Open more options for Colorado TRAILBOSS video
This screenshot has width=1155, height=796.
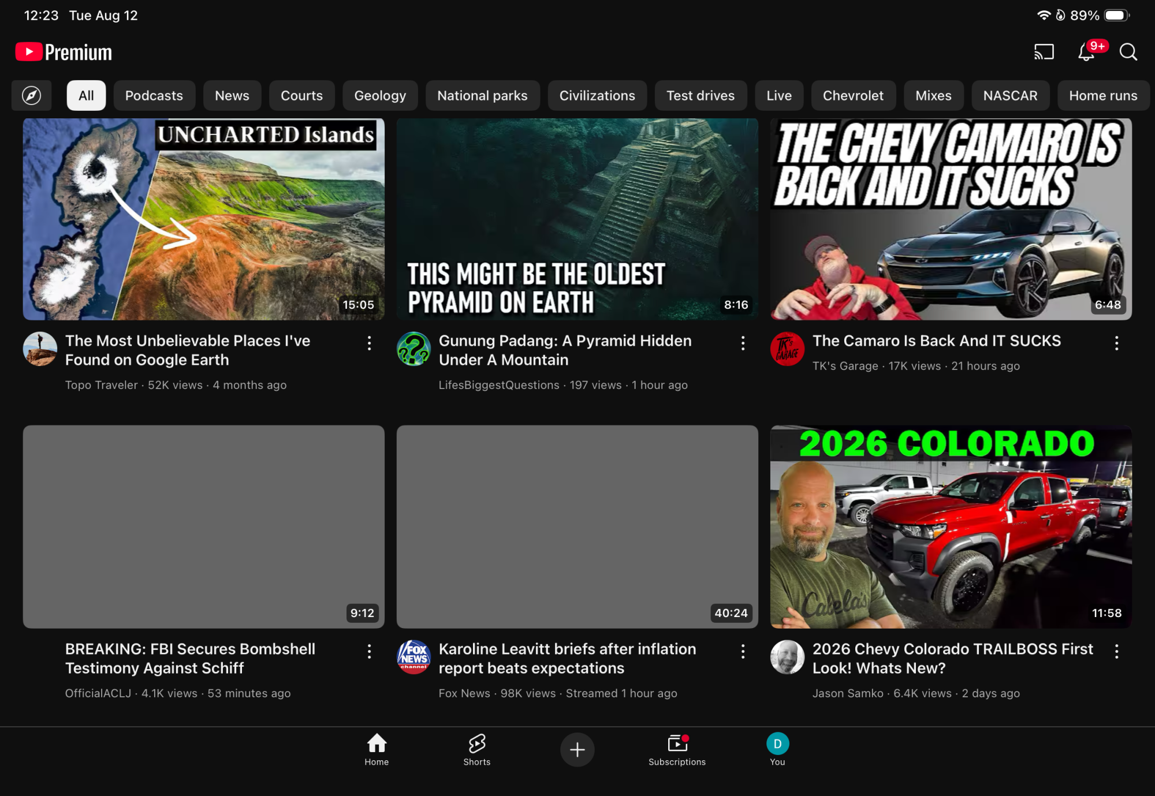click(x=1116, y=652)
